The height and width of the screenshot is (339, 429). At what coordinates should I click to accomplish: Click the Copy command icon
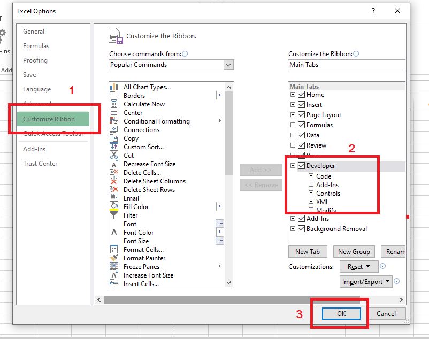pyautogui.click(x=114, y=138)
